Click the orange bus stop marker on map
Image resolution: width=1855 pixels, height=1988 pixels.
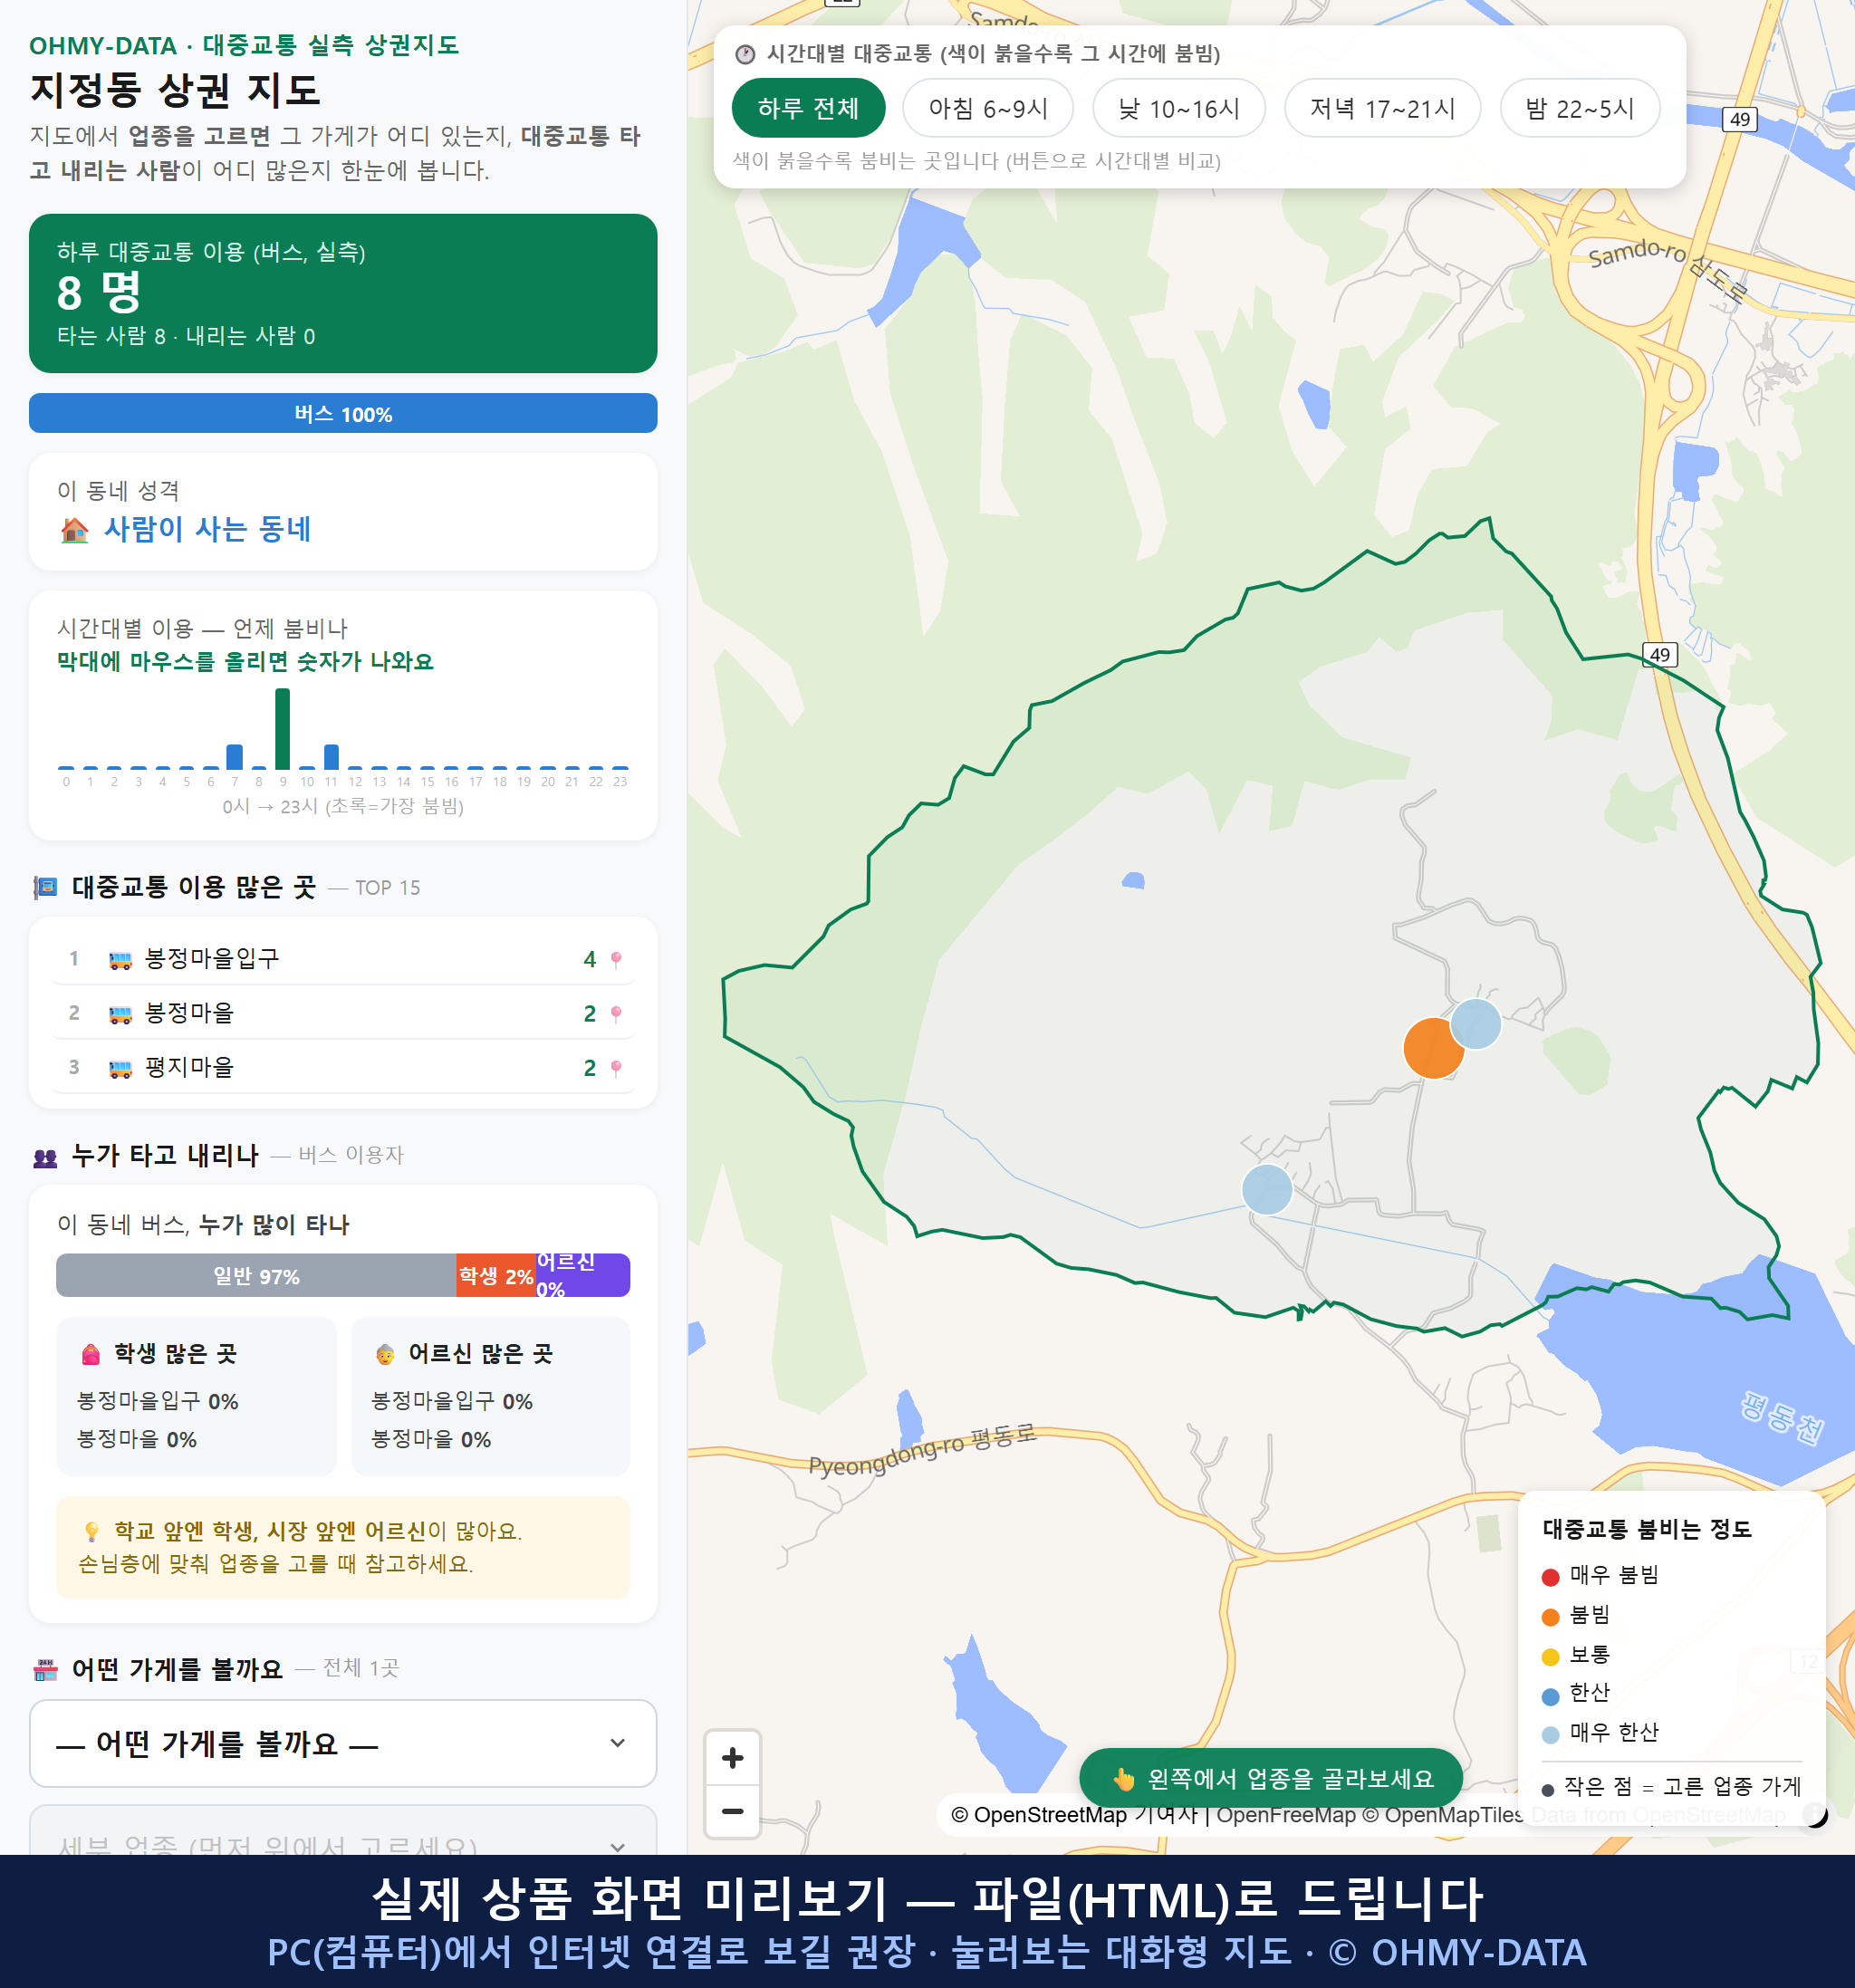click(1433, 1048)
